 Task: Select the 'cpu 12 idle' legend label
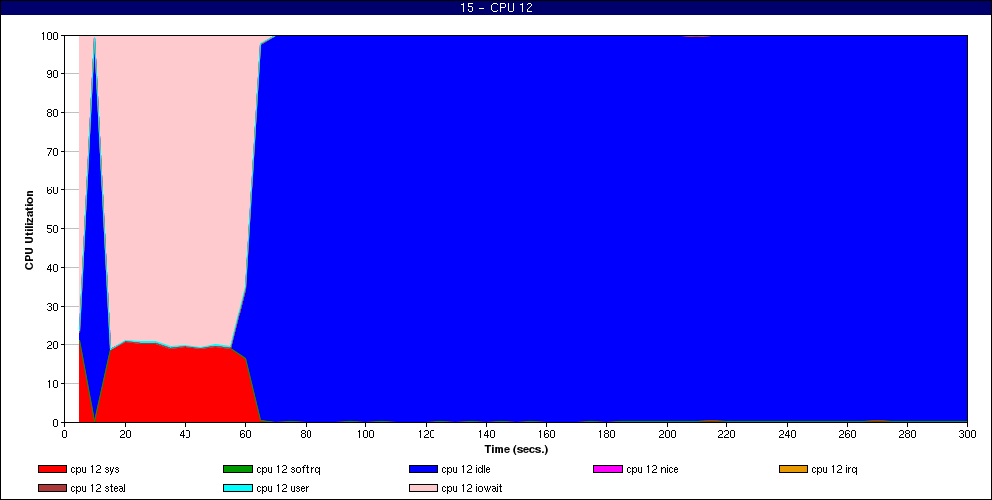coord(466,469)
